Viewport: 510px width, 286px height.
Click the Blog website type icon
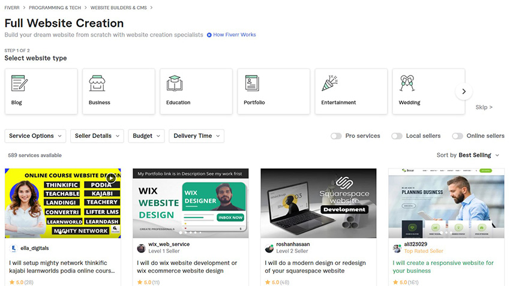[x=19, y=83]
